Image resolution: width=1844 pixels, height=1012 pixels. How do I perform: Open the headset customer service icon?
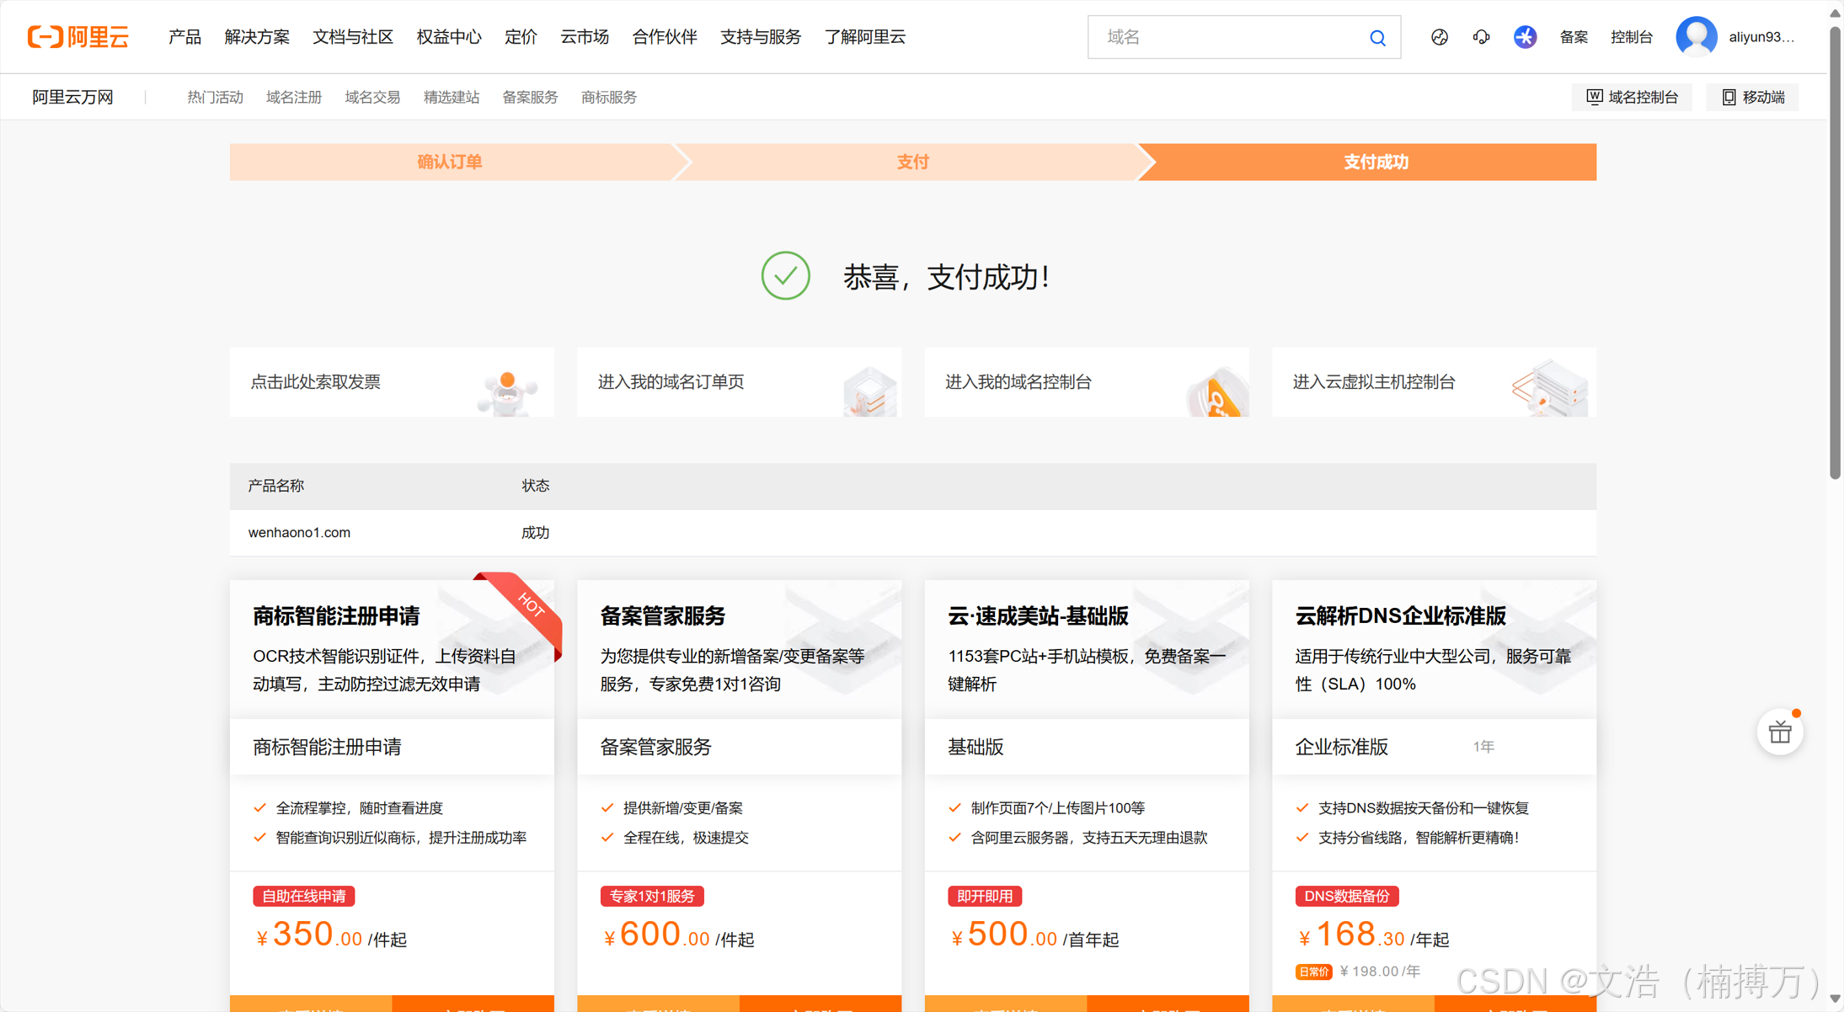pyautogui.click(x=1481, y=37)
